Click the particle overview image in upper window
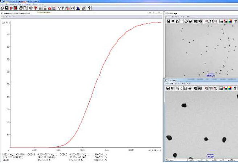The width and height of the screenshot is (238, 163). (x=202, y=51)
